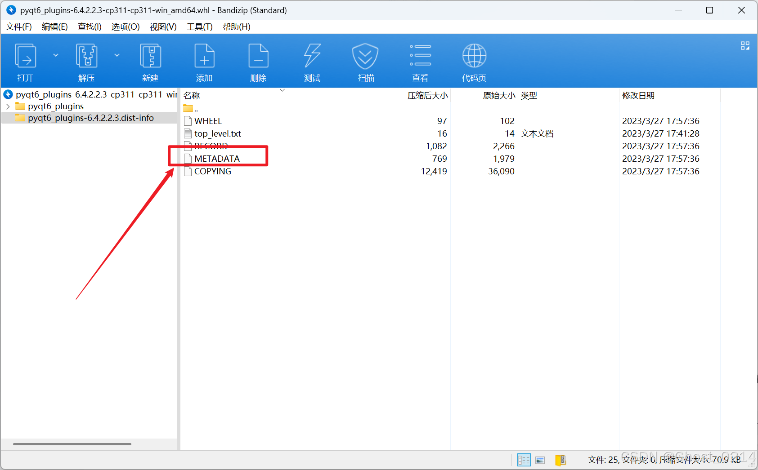
Task: Click the Extract (解压) toolbar icon
Action: pyautogui.click(x=86, y=56)
